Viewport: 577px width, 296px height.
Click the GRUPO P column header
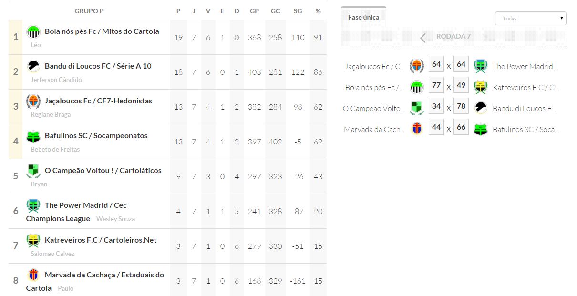pyautogui.click(x=89, y=11)
